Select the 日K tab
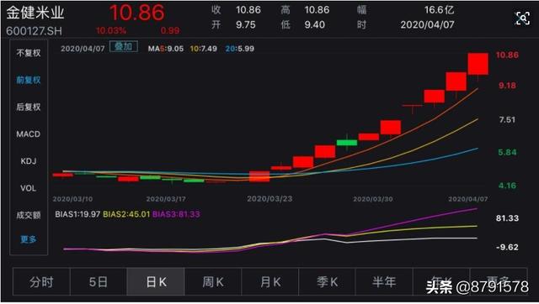This screenshot has width=539, height=304. click(x=156, y=281)
